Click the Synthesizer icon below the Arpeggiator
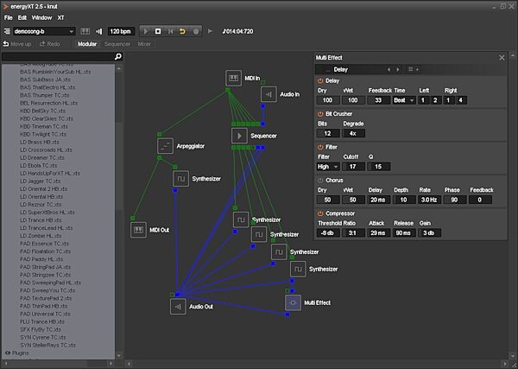This screenshot has width=518, height=369. click(180, 179)
